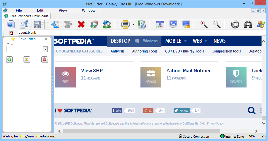Click the vertical scrollbar down arrow
This screenshot has height=141, width=268.
(264, 123)
